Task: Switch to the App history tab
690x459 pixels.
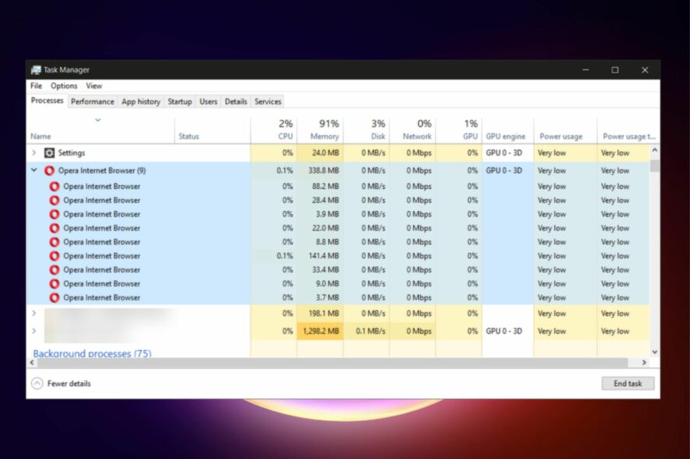Action: click(141, 102)
